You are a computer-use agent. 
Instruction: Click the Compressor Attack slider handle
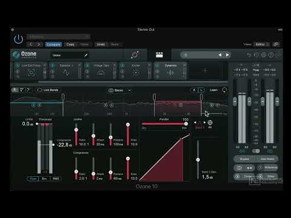coord(93,174)
